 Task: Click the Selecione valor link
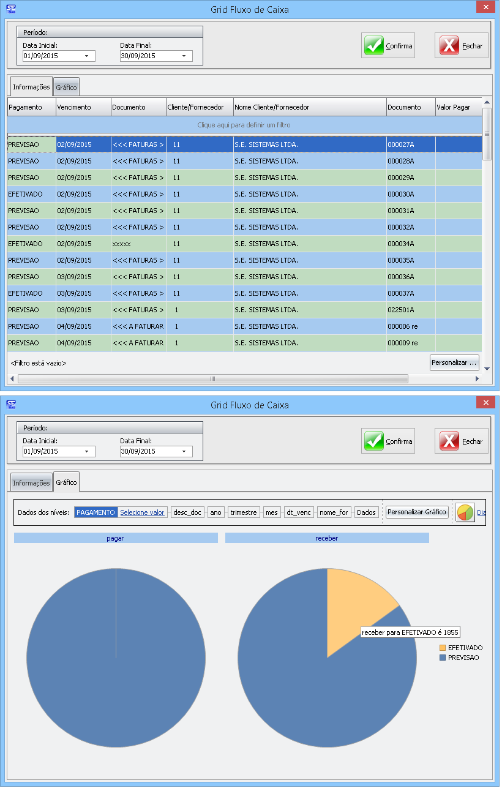coord(142,512)
